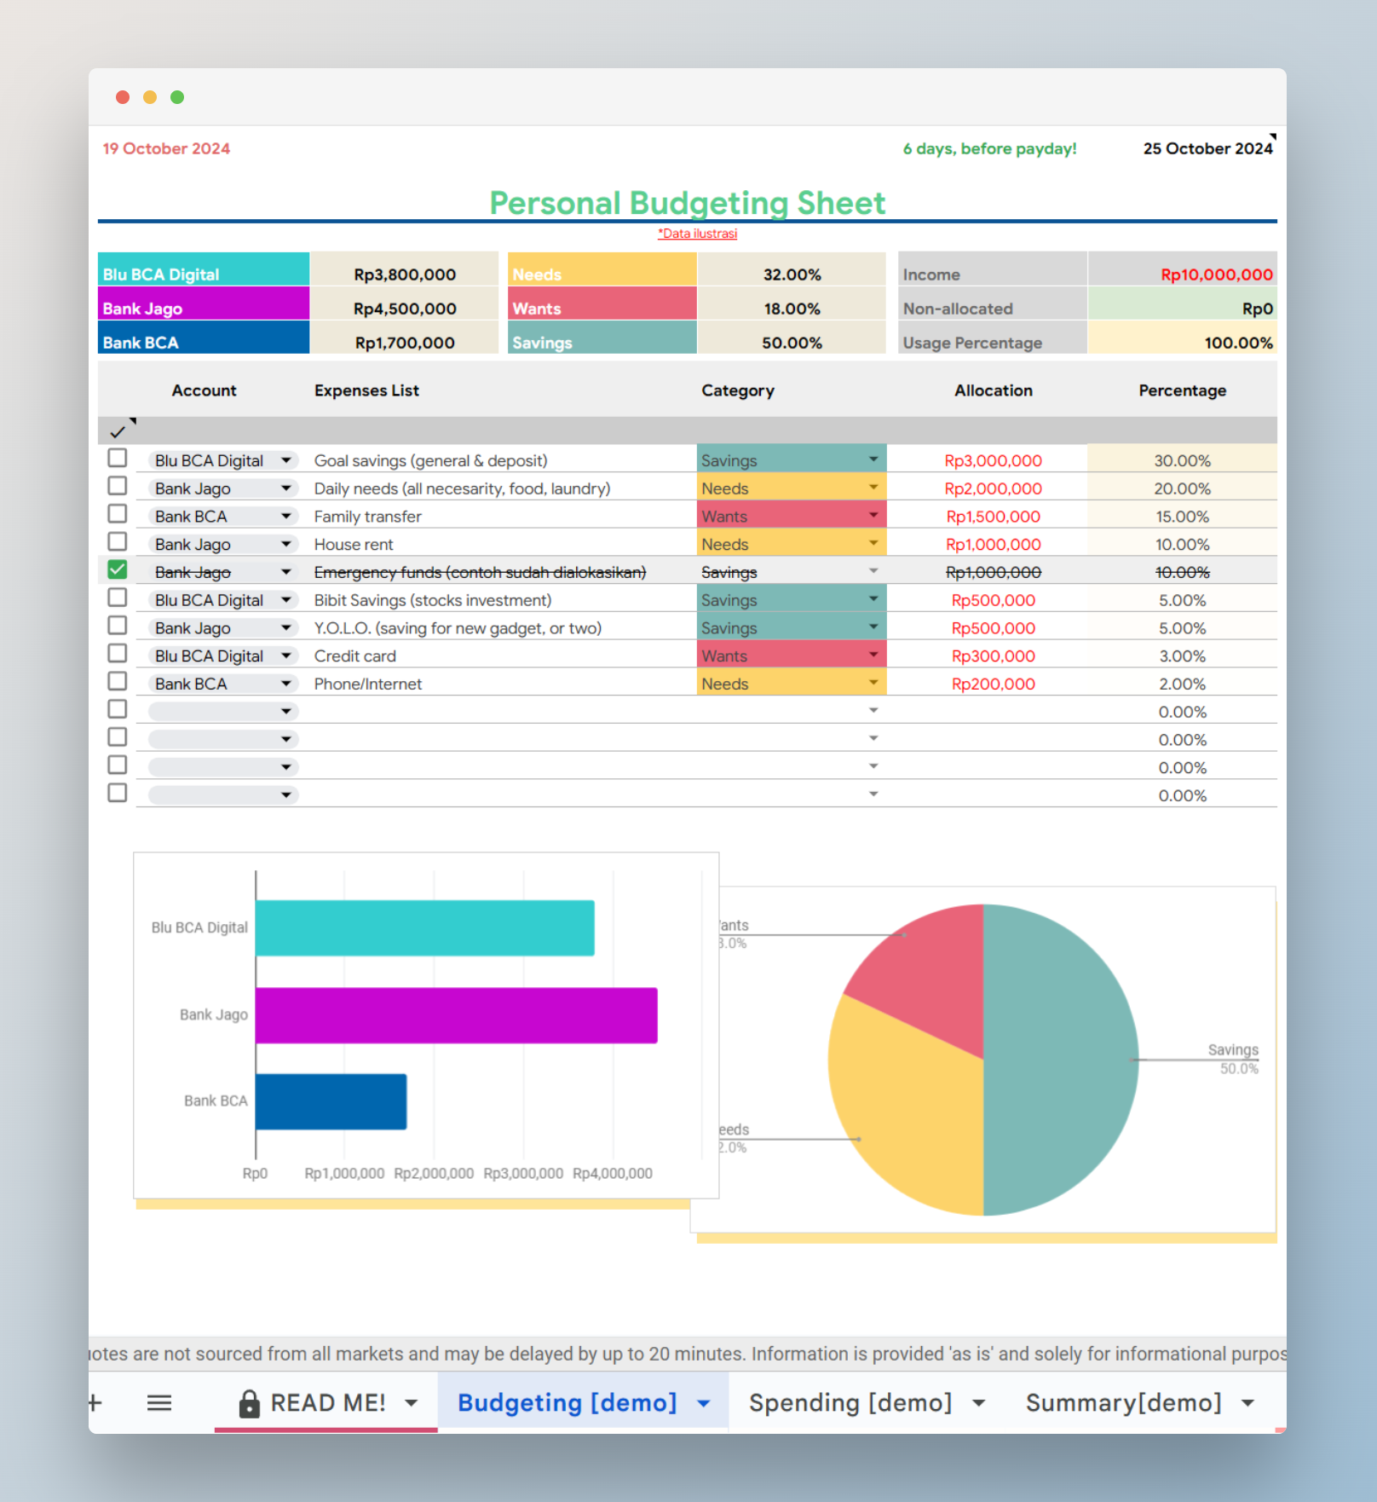Click the checkmark header icon above checkboxes
The width and height of the screenshot is (1377, 1502).
coord(118,431)
